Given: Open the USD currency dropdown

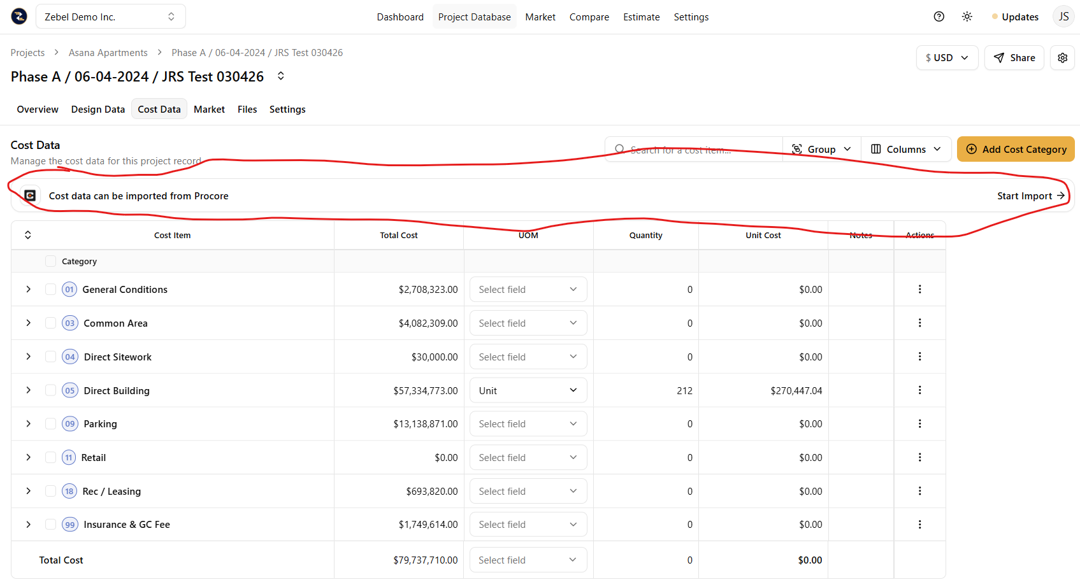Looking at the screenshot, I should pos(947,58).
